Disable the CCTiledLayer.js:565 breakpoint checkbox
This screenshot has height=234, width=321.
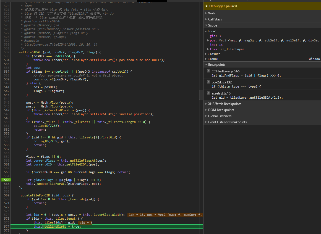tap(208, 71)
